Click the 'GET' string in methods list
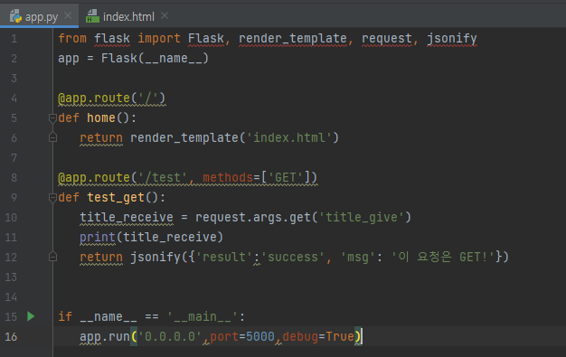Screen dimensions: 566x357 click(285, 178)
